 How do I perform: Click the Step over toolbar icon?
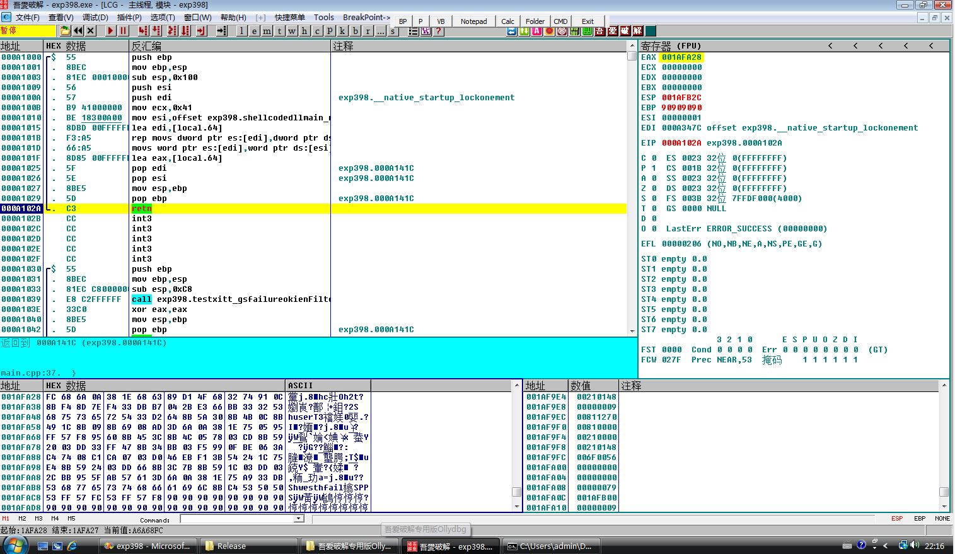[x=156, y=30]
